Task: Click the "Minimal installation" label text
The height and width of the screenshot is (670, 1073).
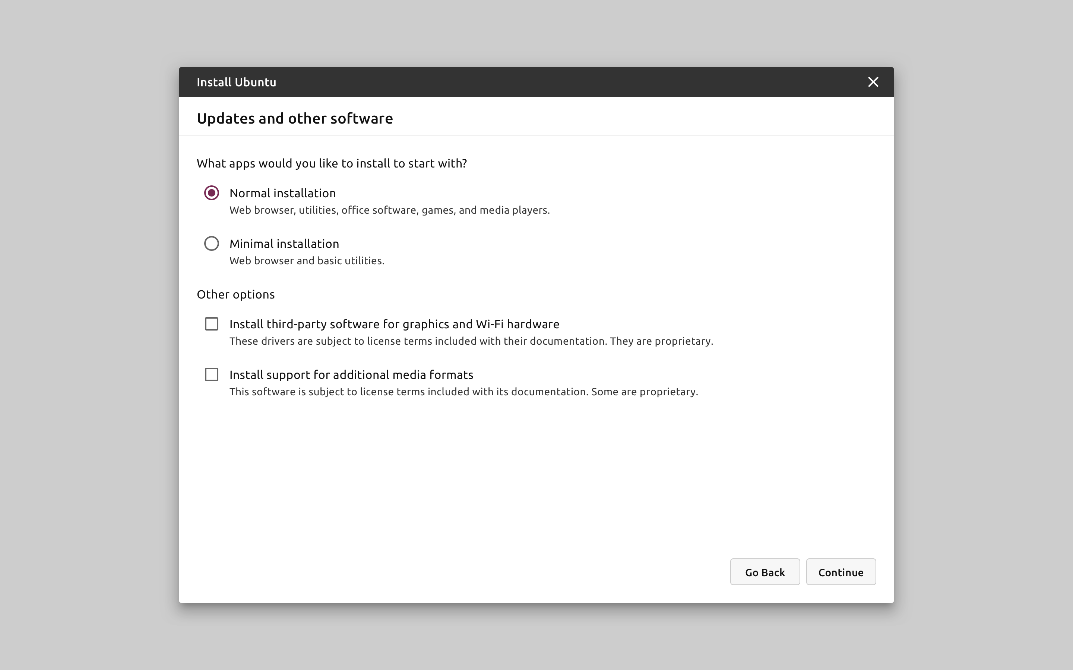Action: click(x=284, y=244)
